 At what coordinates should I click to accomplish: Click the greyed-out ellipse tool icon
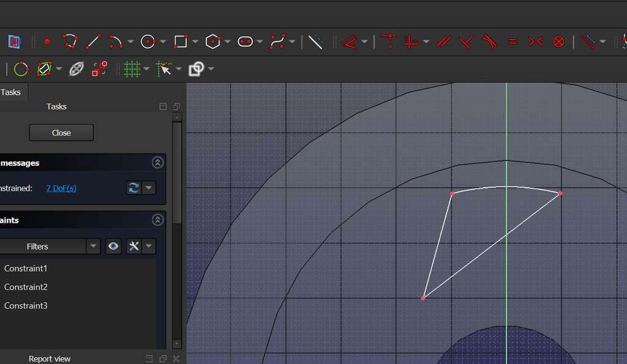pyautogui.click(x=77, y=69)
